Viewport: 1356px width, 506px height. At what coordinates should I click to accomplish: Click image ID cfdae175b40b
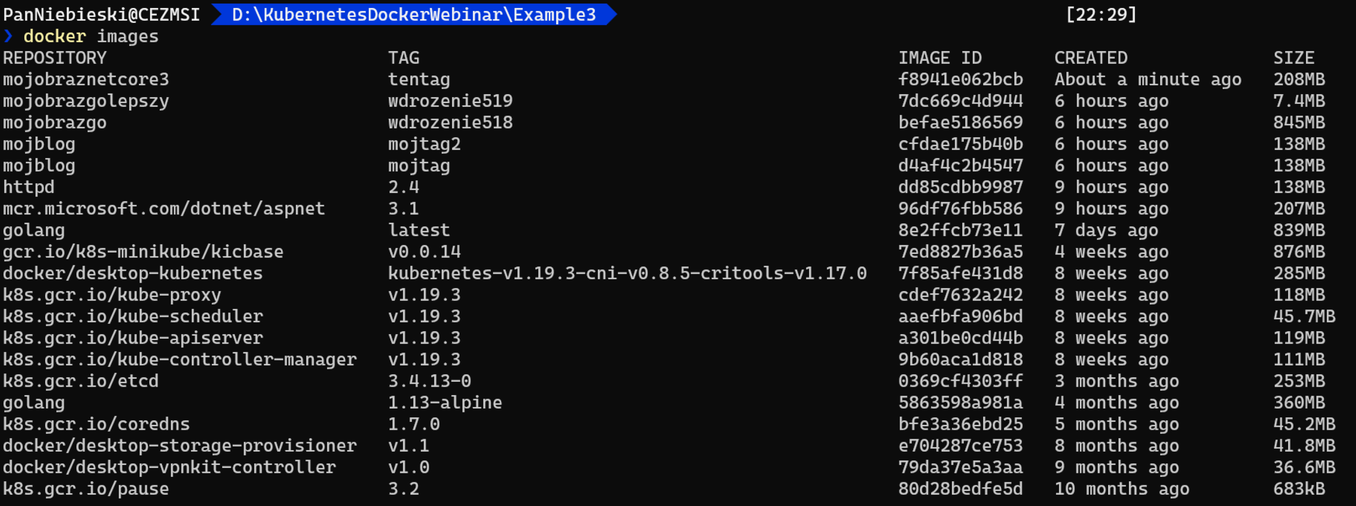(x=961, y=144)
